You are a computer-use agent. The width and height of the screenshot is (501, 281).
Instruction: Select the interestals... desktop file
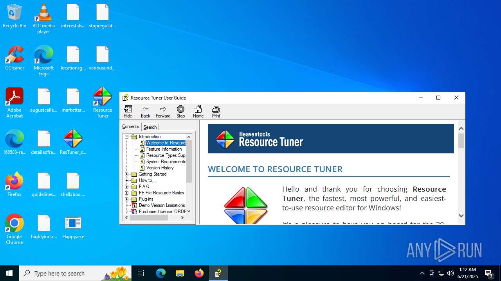click(x=73, y=16)
